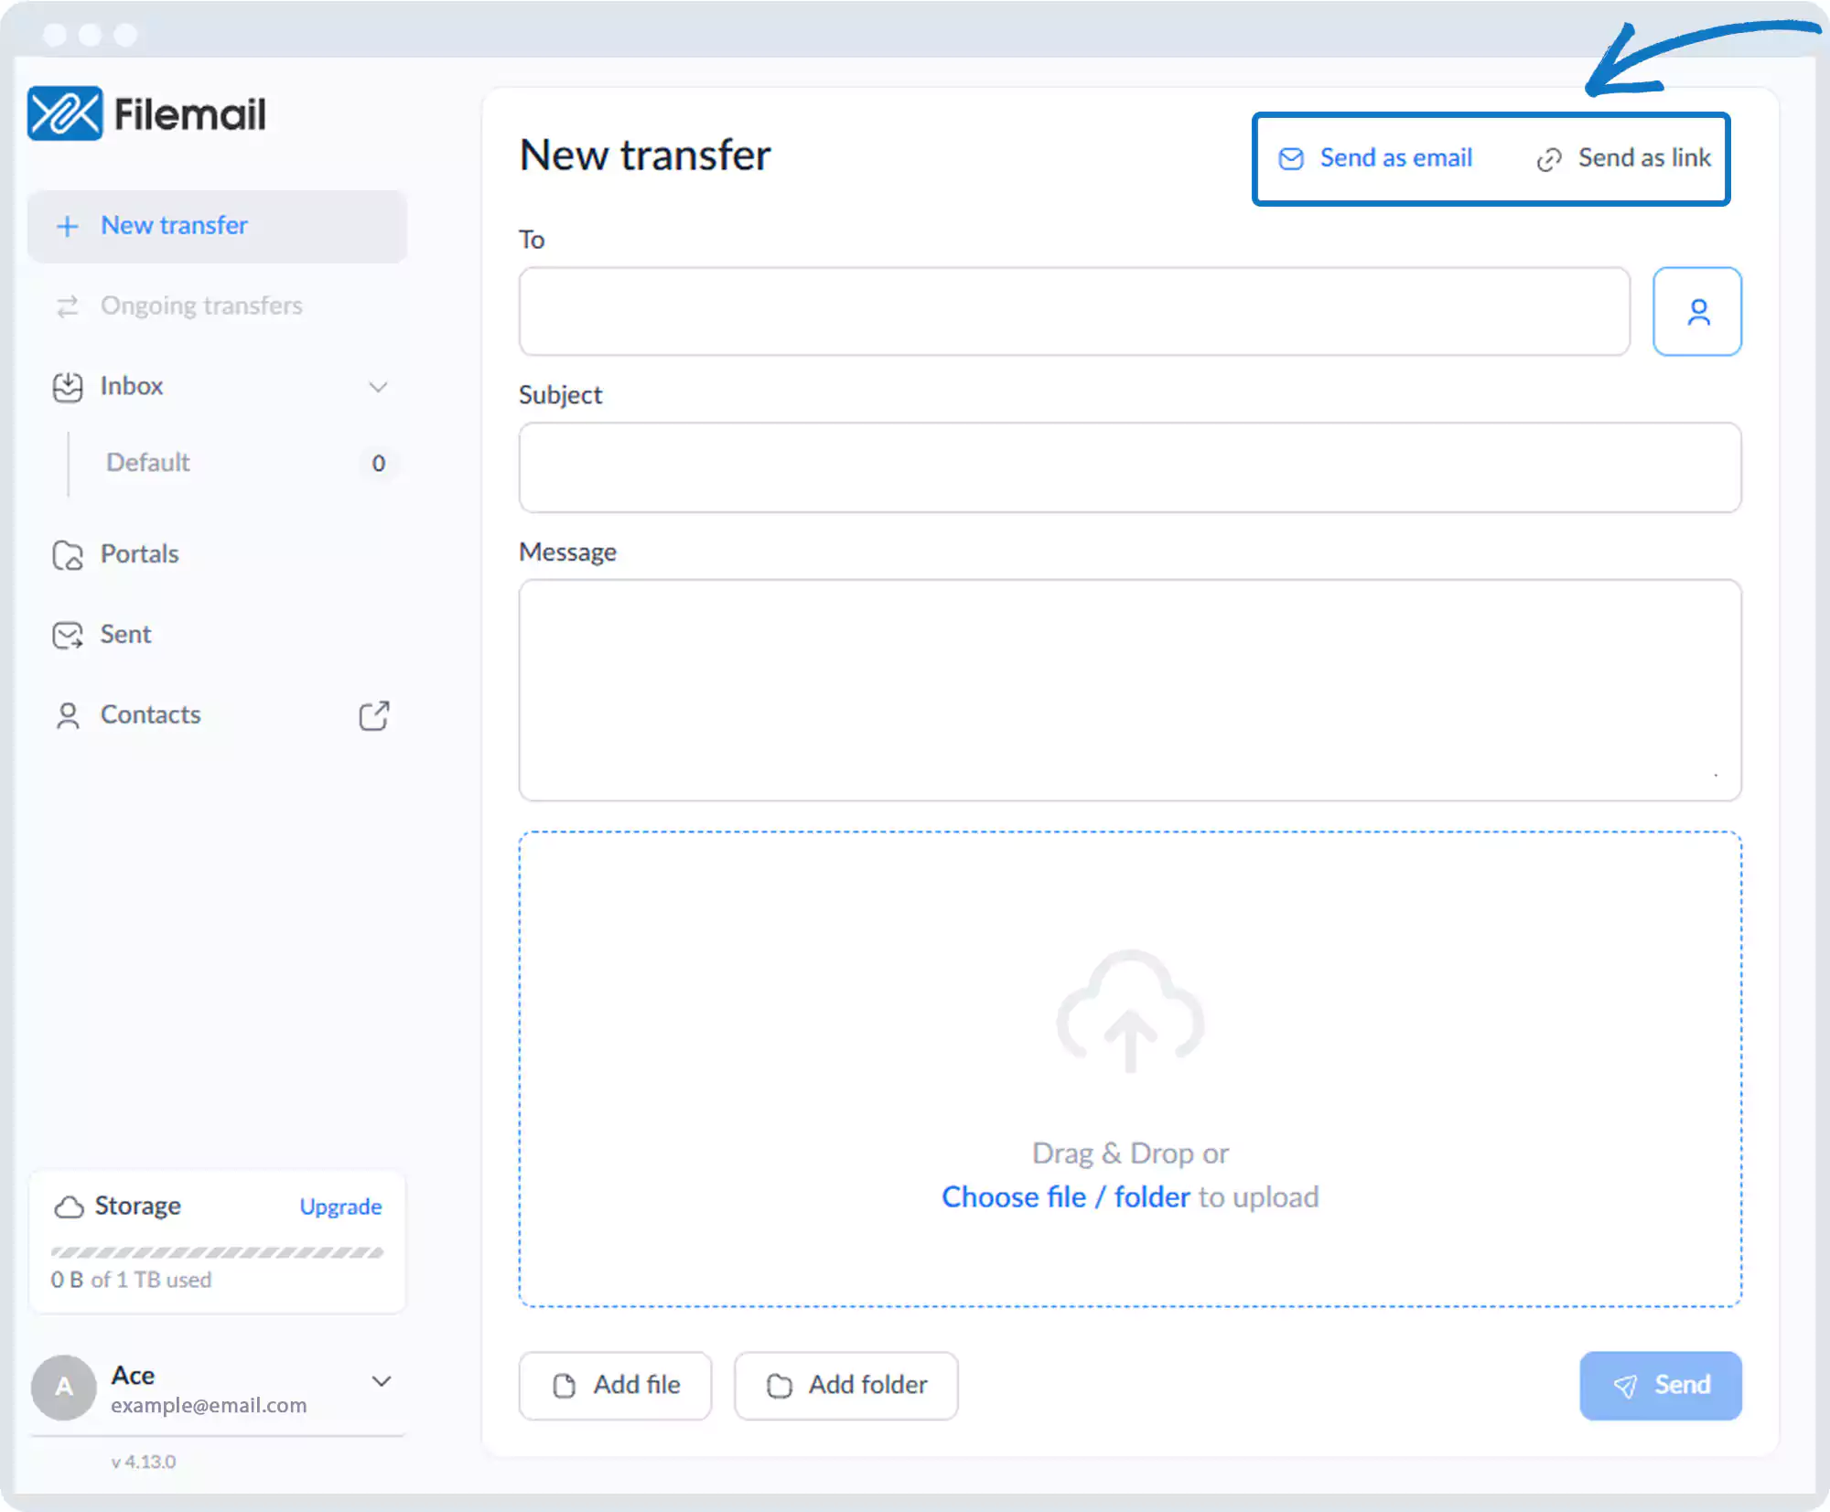This screenshot has height=1512, width=1830.
Task: Open Portals in the sidebar
Action: (x=139, y=554)
